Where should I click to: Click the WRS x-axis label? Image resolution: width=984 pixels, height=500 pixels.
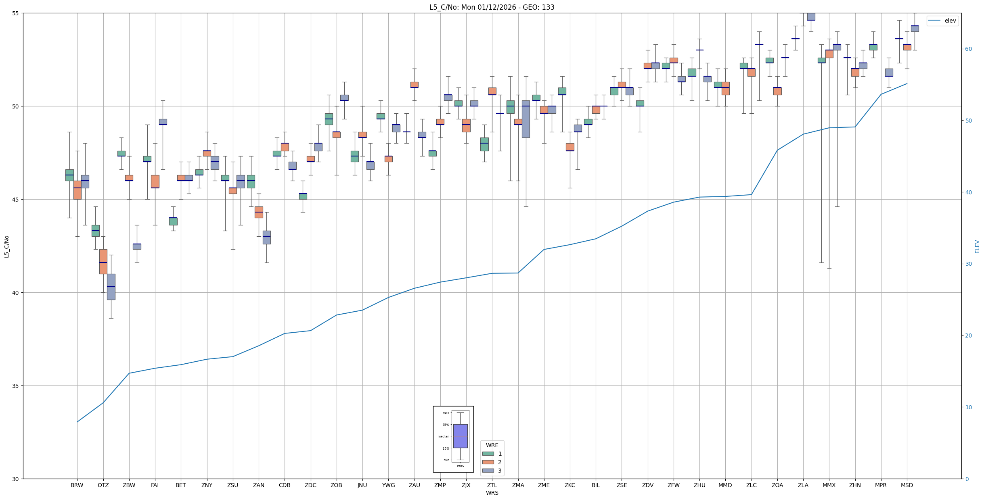[492, 493]
